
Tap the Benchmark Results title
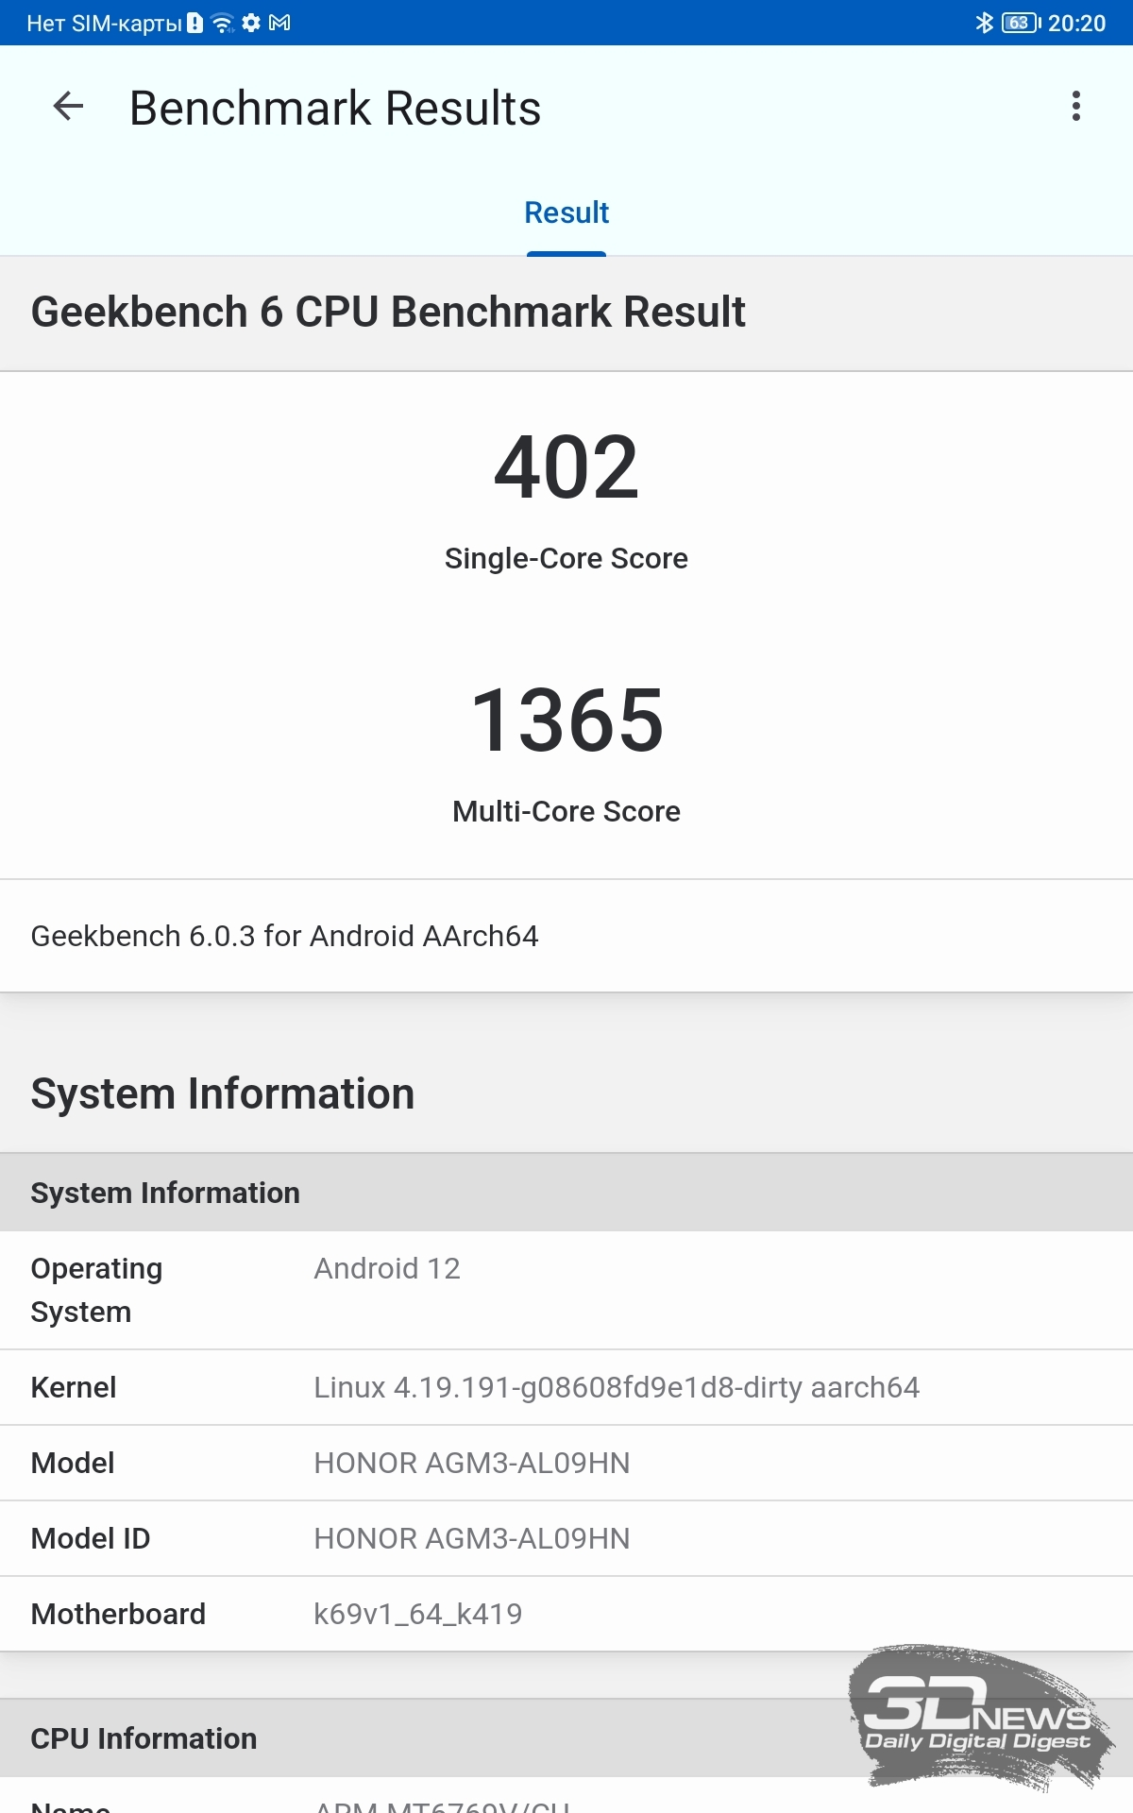335,108
